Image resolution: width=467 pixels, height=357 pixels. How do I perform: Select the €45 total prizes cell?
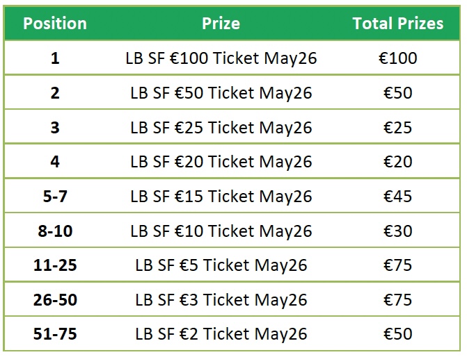click(397, 197)
